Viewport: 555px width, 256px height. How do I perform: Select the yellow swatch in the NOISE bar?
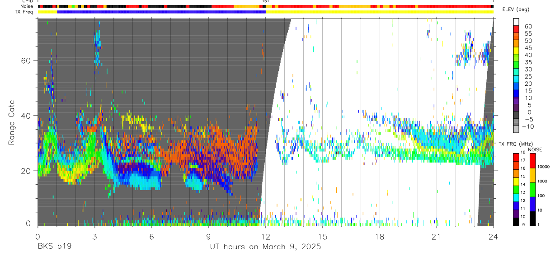[532, 176]
